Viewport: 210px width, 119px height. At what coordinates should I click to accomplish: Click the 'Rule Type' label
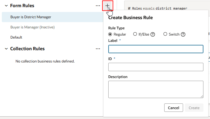[x=116, y=28]
